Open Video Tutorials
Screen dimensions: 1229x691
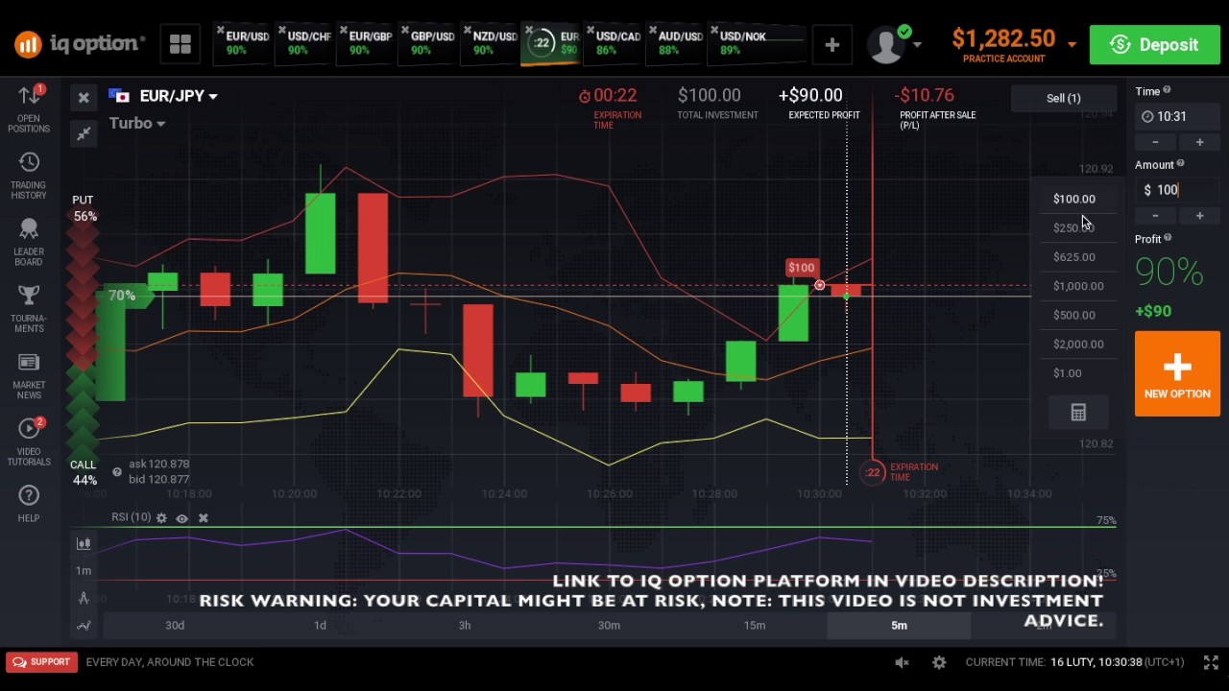pyautogui.click(x=29, y=442)
